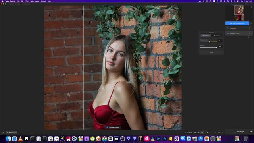Open the App Store from the dock
This screenshot has width=254, height=143.
tap(201, 139)
